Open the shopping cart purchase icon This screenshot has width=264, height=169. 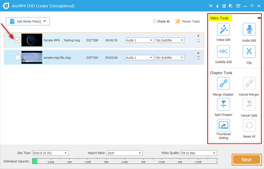pos(210,6)
